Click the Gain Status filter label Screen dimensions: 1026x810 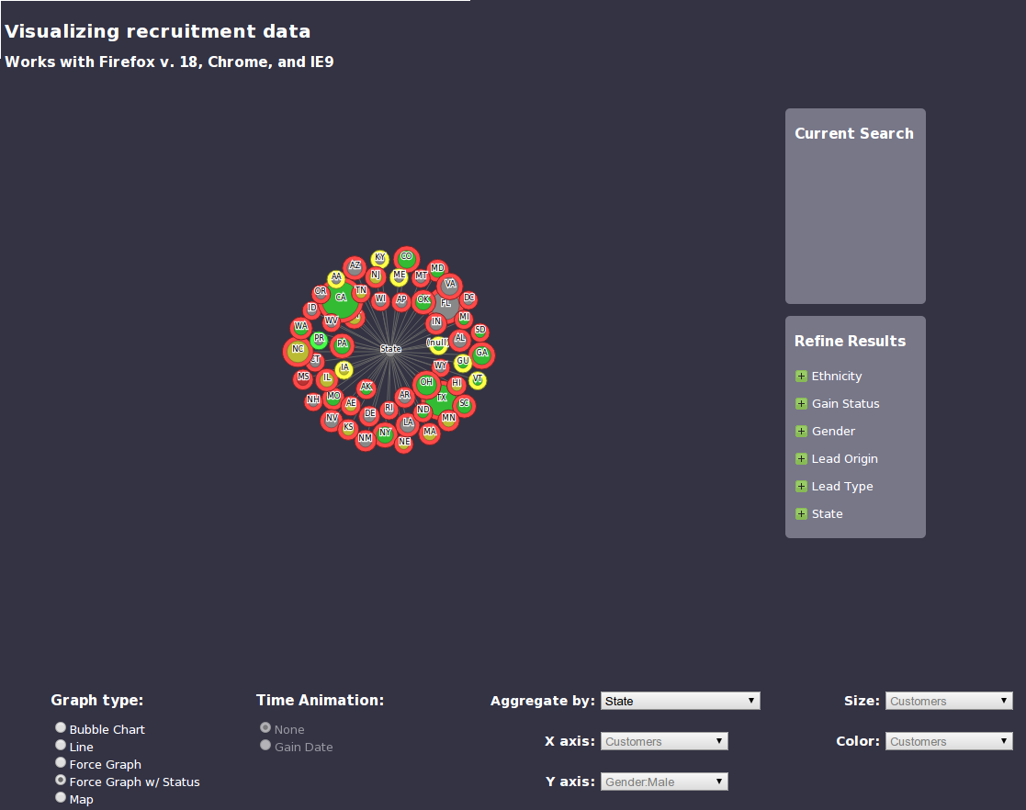(x=845, y=404)
